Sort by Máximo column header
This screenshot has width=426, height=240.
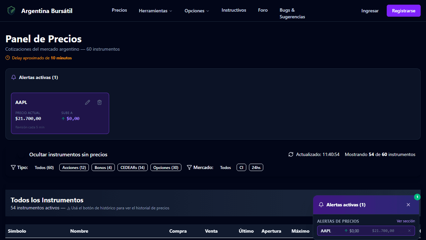click(x=301, y=231)
